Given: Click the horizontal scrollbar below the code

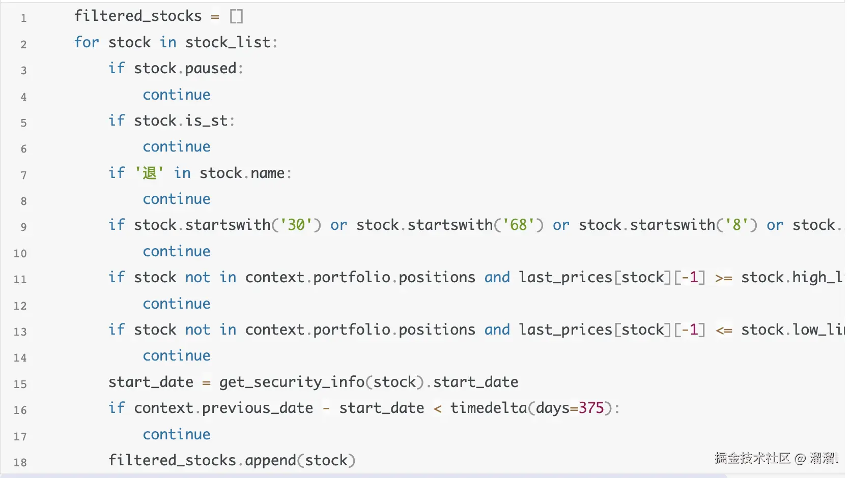Looking at the screenshot, I should [356, 475].
